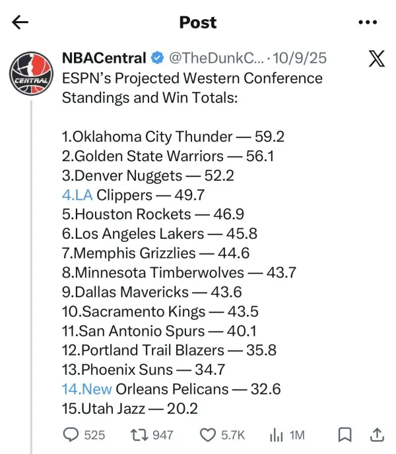The width and height of the screenshot is (396, 454).
Task: Follow the blue 4.LA link
Action: click(x=77, y=195)
